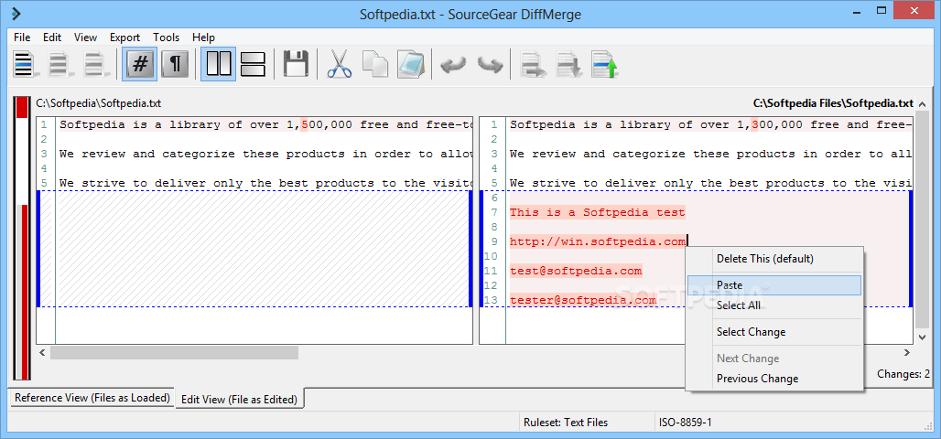Click 'Ruleset: Text Files' in status bar
The image size is (941, 439).
pos(566,423)
